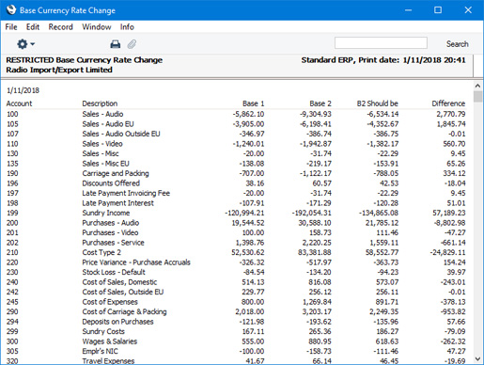Click Cost of Sales, Outside EU description

123,292
